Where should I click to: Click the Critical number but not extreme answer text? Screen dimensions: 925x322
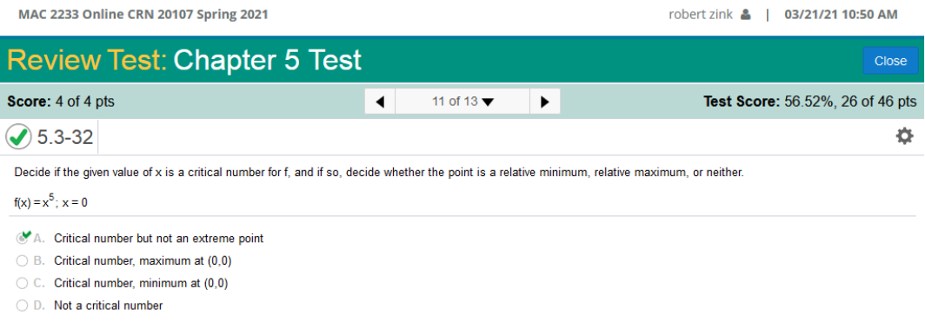point(159,239)
